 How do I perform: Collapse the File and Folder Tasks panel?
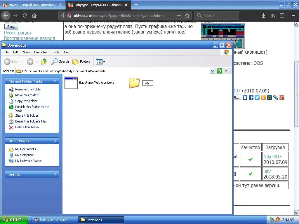(x=55, y=81)
